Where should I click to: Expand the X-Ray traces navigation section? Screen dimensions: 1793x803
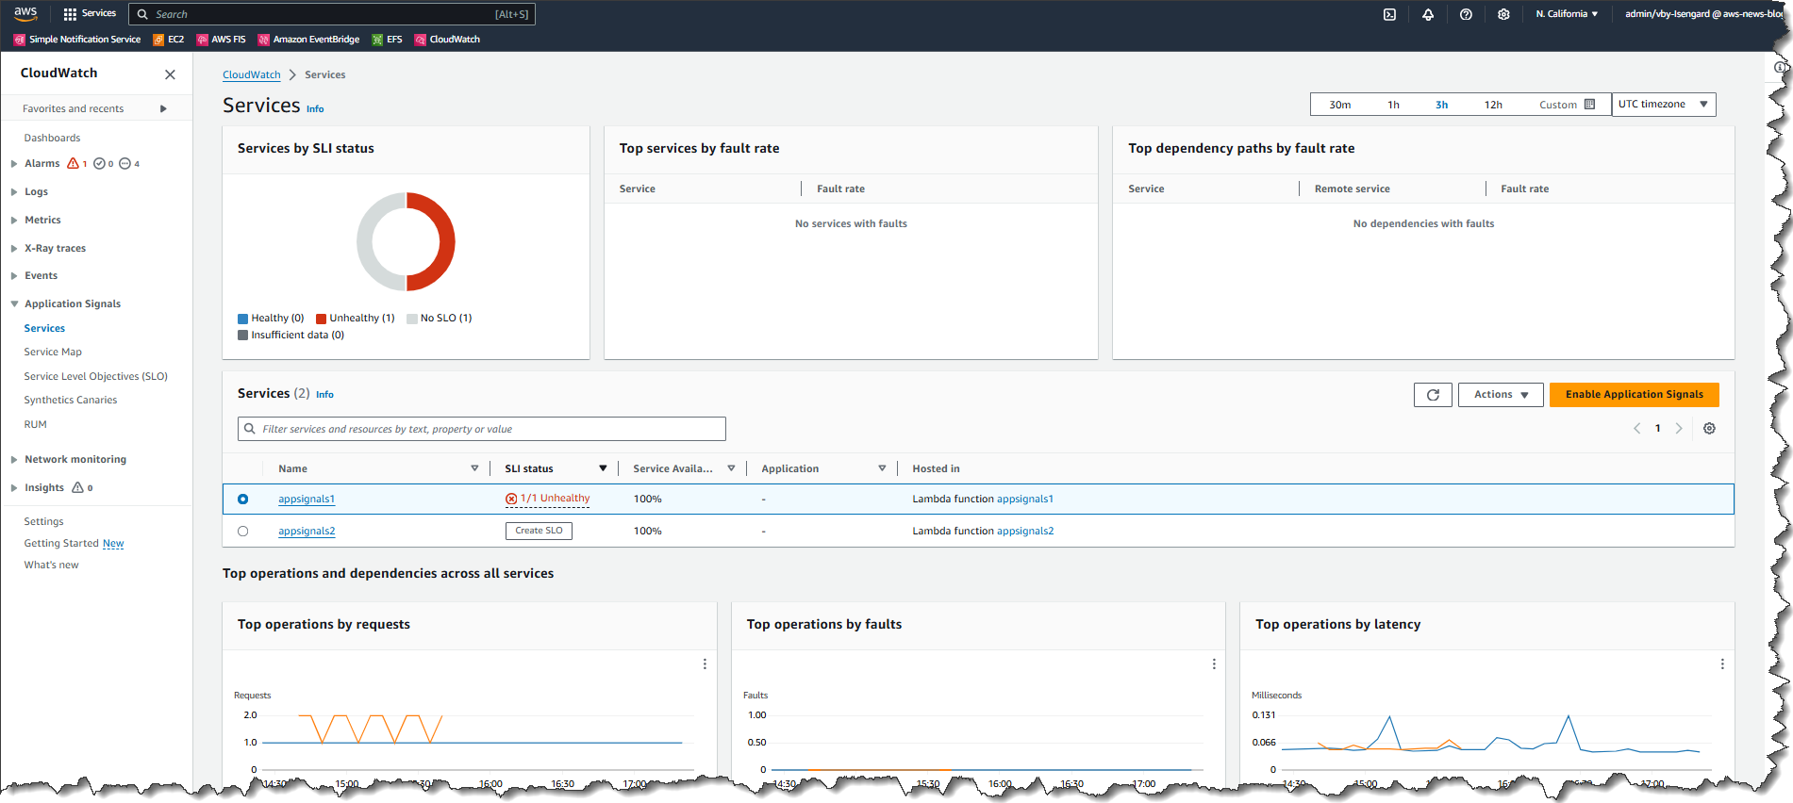[x=14, y=249]
